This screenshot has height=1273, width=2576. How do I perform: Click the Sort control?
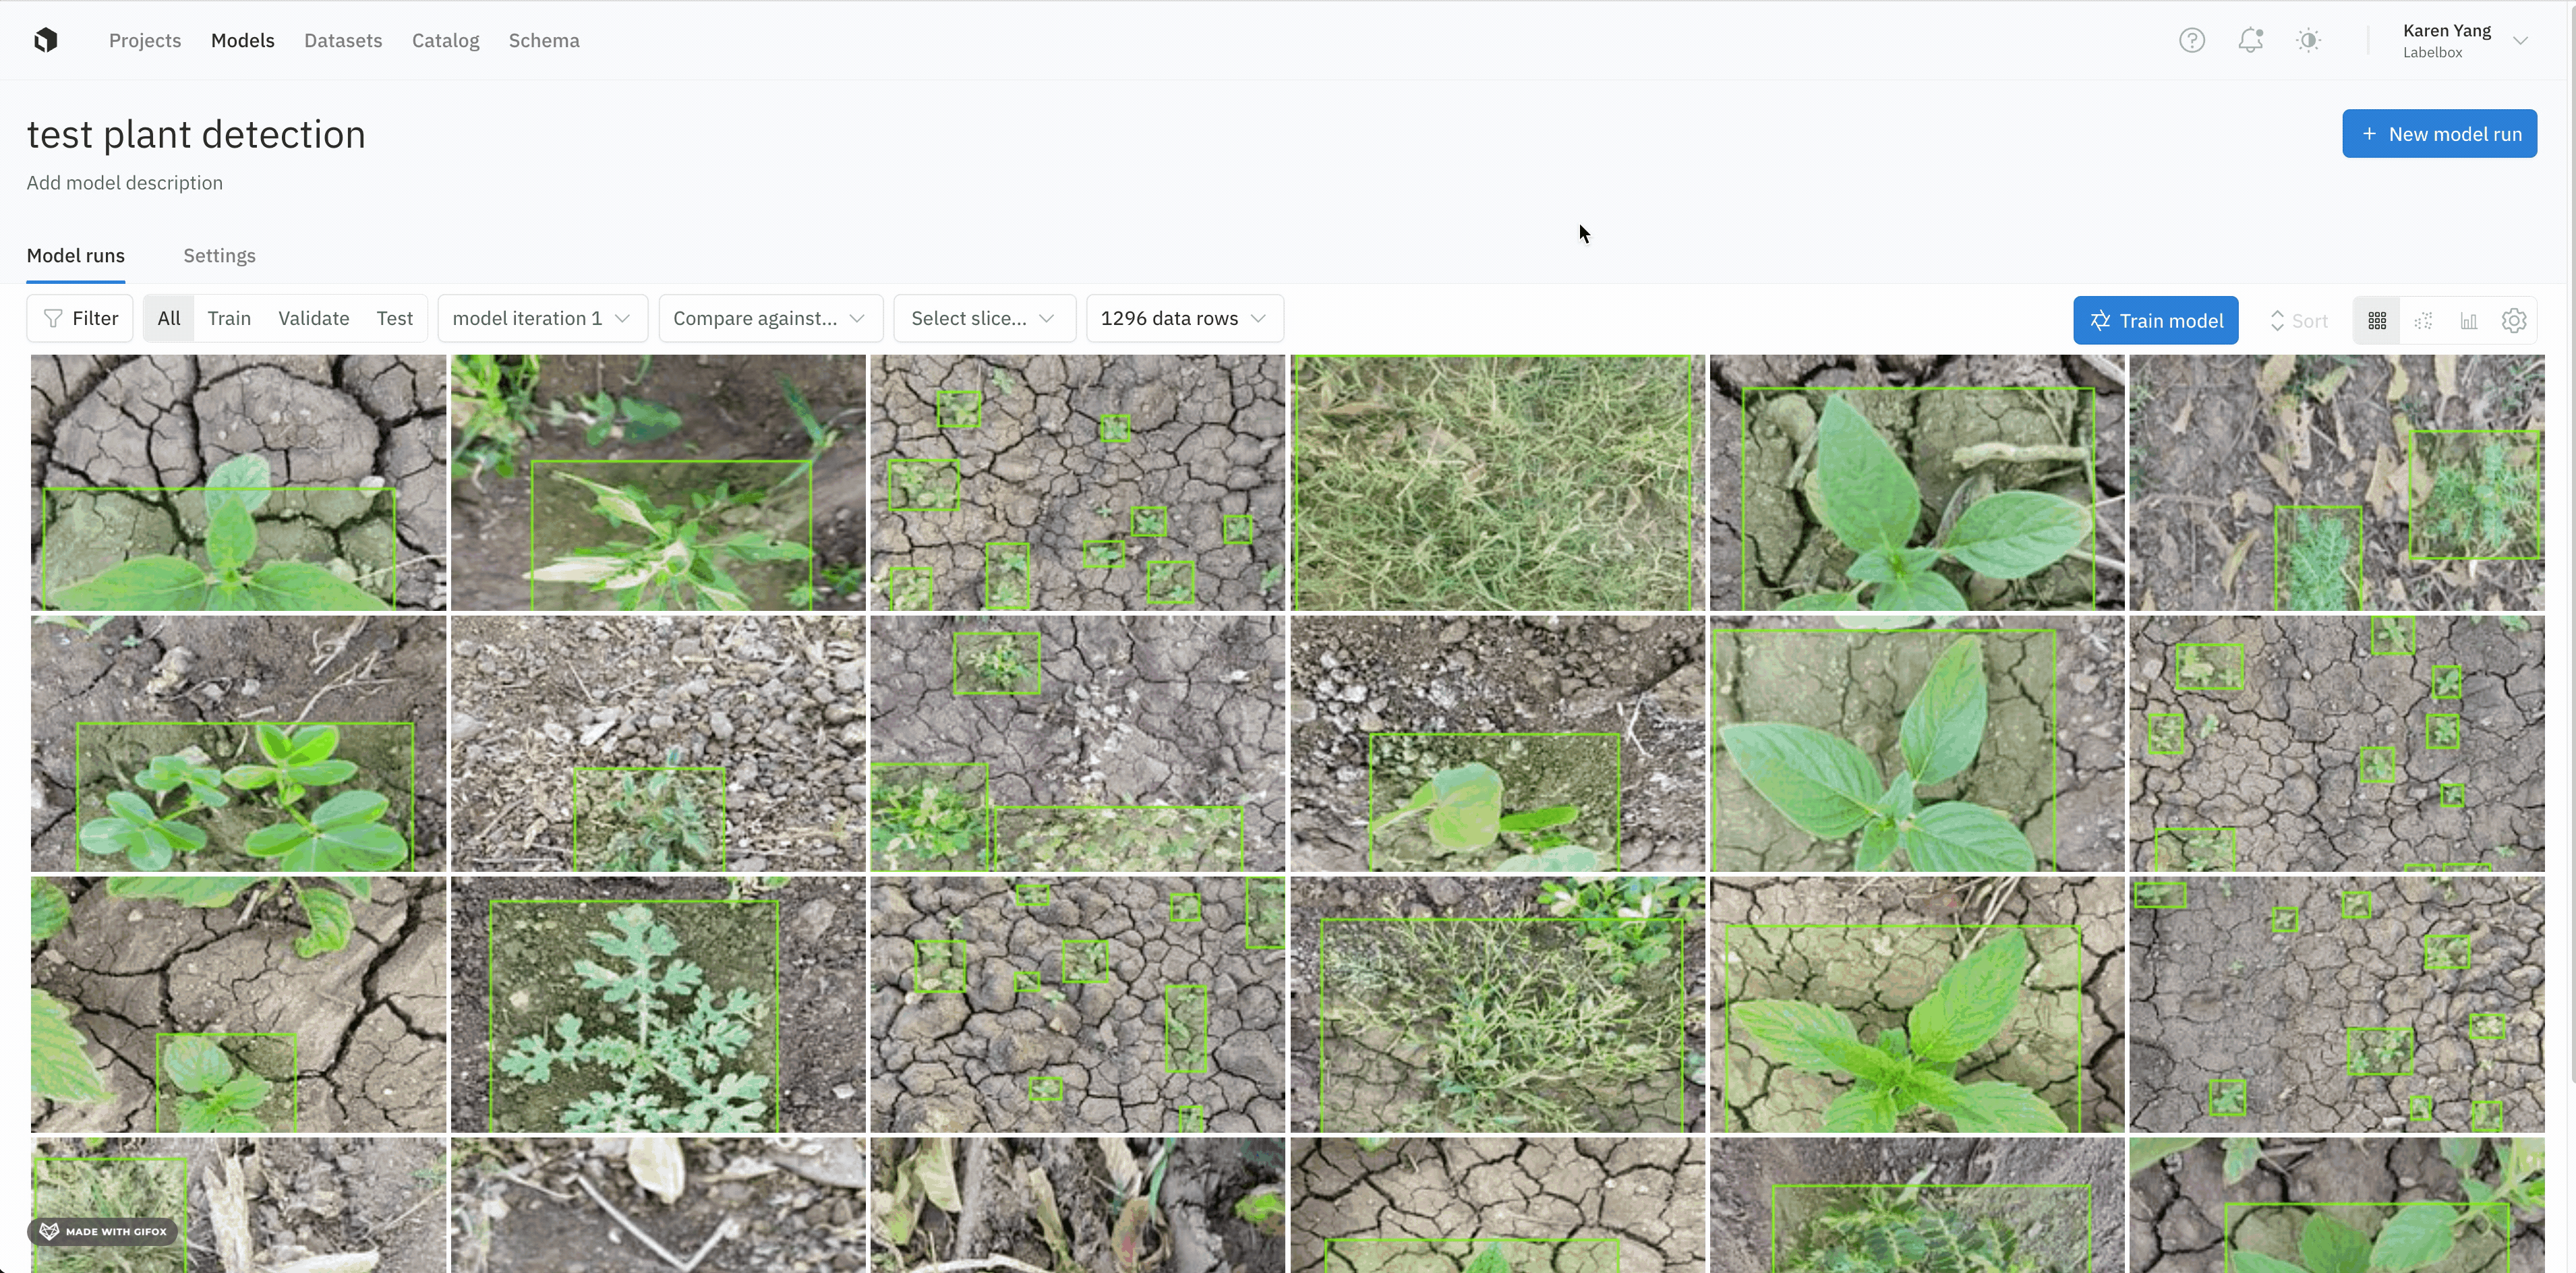[x=2299, y=320]
